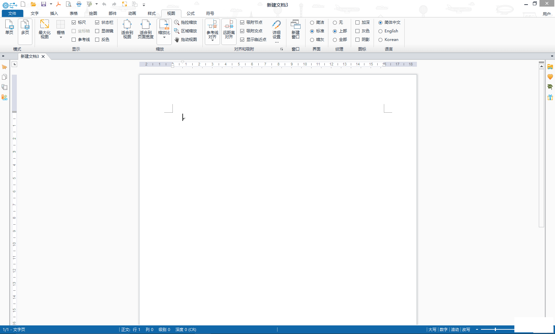Click the print icon in quick toolbar

79,4
